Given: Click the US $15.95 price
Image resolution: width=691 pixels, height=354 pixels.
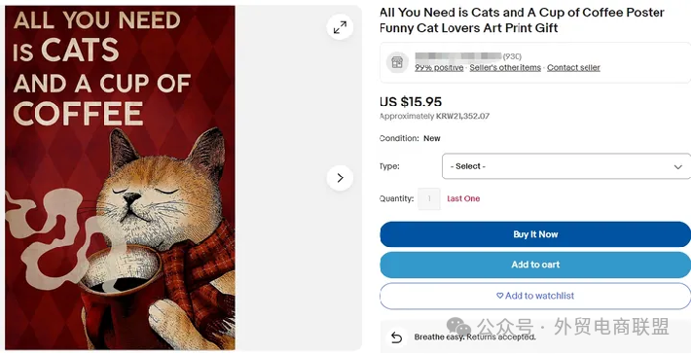Looking at the screenshot, I should pos(411,102).
